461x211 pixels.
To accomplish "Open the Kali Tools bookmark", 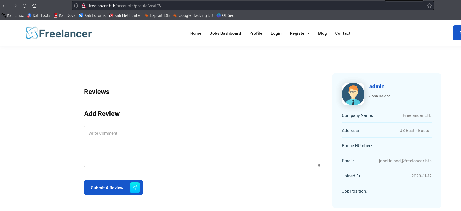I will pyautogui.click(x=39, y=15).
